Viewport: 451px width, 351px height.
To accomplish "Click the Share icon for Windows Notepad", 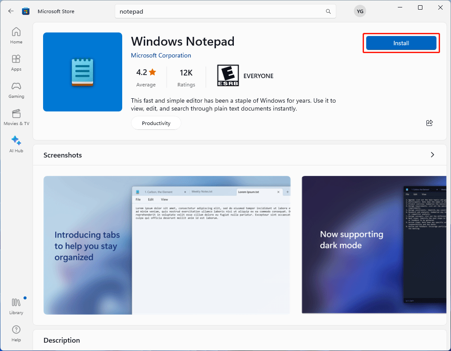I will click(x=429, y=123).
